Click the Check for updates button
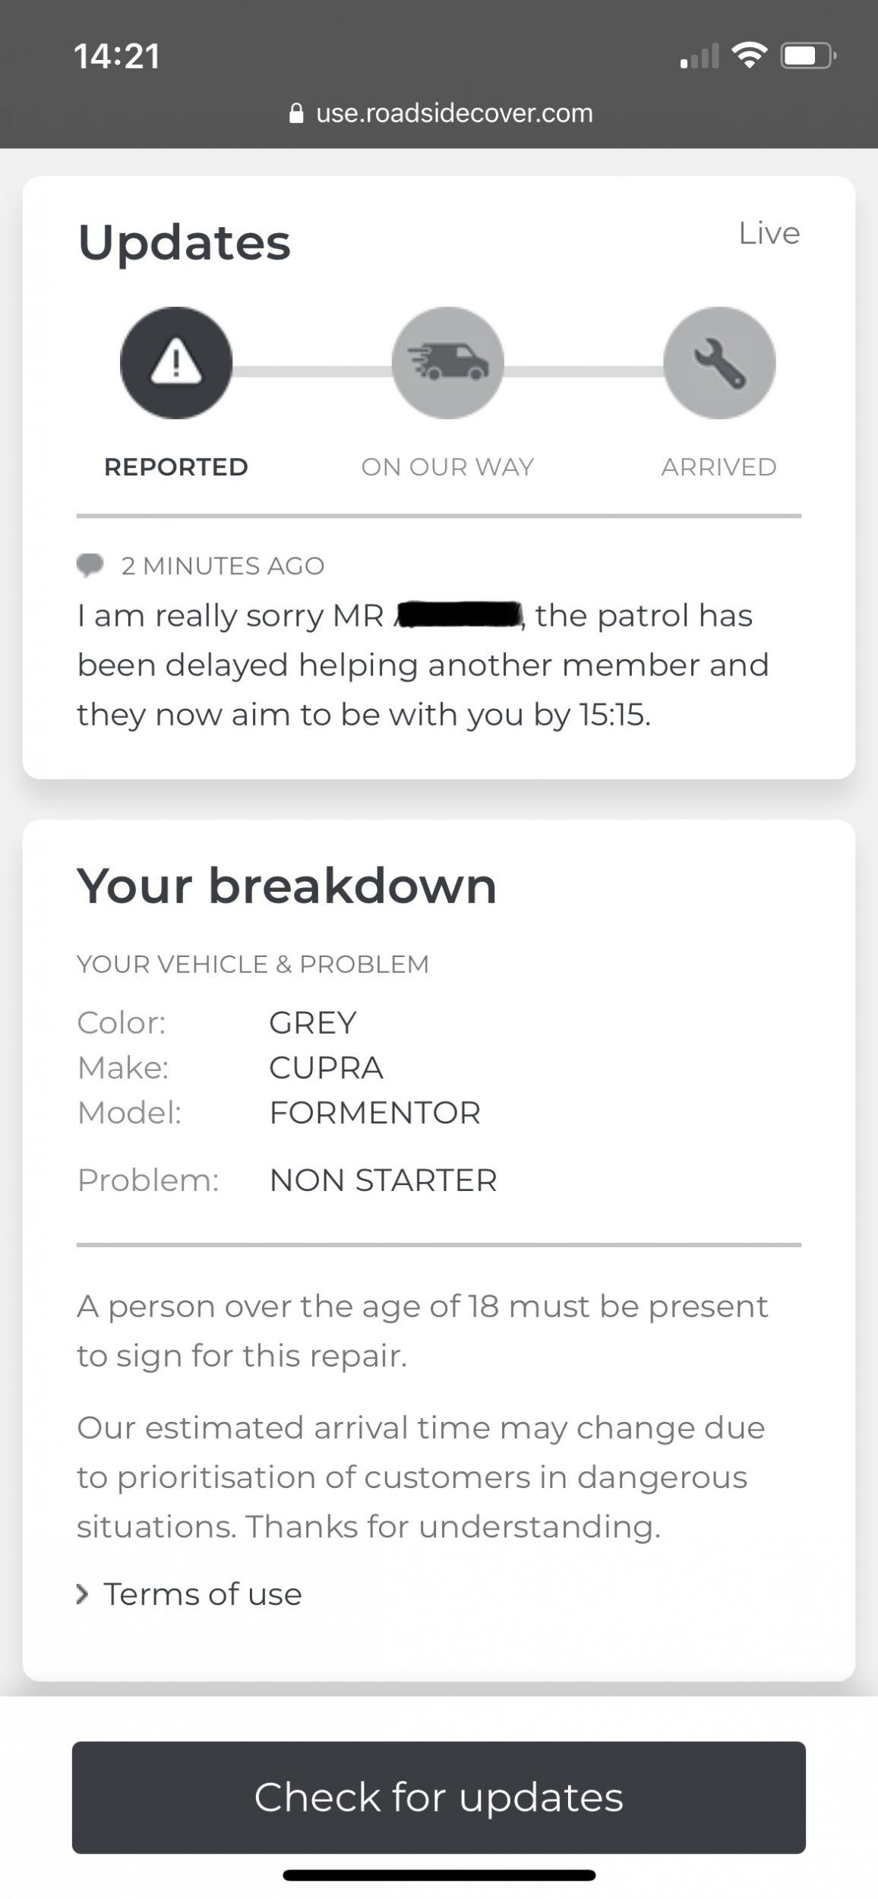This screenshot has width=878, height=1899. [439, 1797]
